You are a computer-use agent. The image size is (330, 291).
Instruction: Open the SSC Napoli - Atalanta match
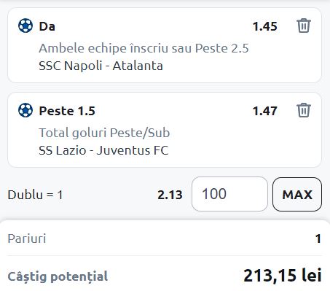101,66
